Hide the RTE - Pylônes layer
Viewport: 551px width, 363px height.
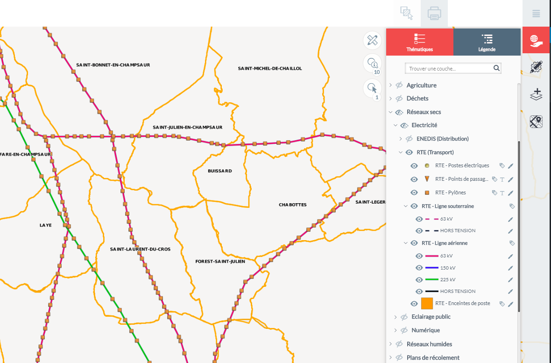414,192
